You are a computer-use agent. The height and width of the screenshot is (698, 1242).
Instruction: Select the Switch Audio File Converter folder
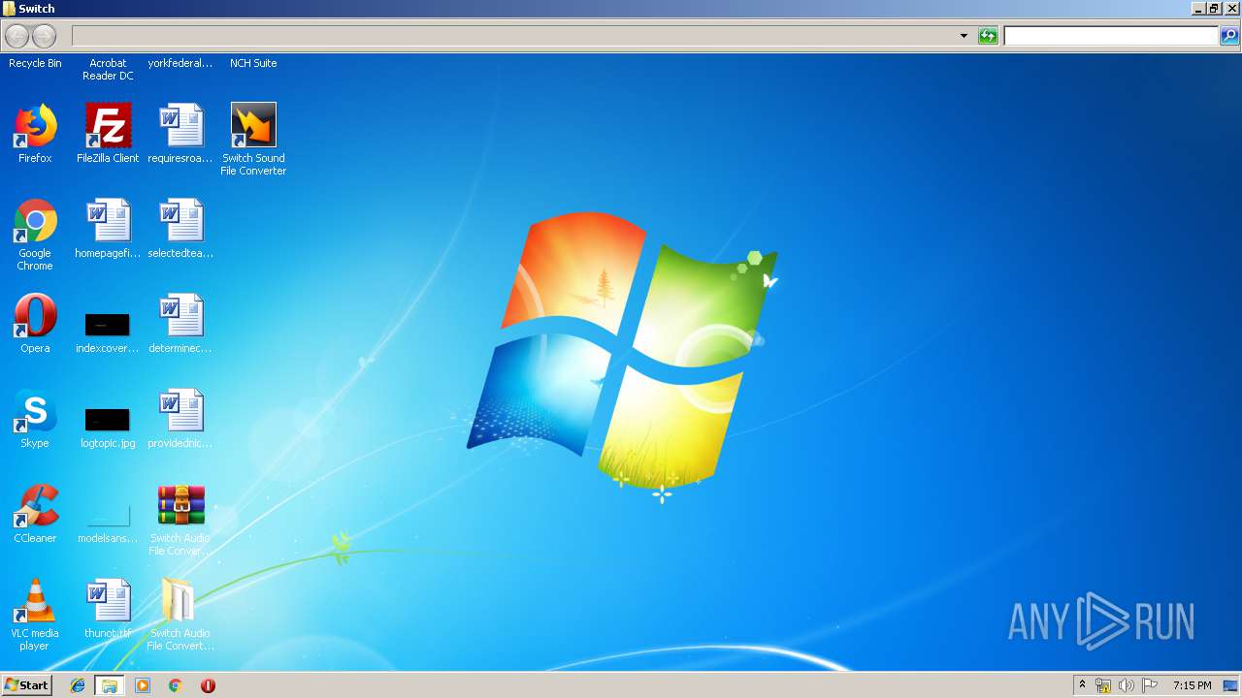(x=180, y=615)
